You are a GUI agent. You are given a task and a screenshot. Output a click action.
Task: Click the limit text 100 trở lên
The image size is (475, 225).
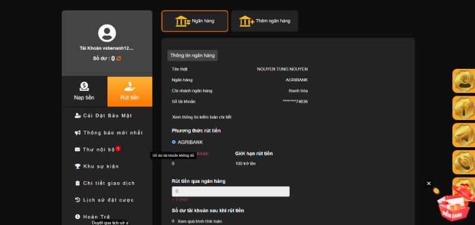pyautogui.click(x=245, y=163)
